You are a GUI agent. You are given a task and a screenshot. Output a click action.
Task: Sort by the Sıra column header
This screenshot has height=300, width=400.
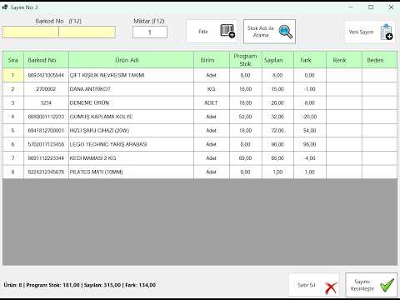(13, 60)
